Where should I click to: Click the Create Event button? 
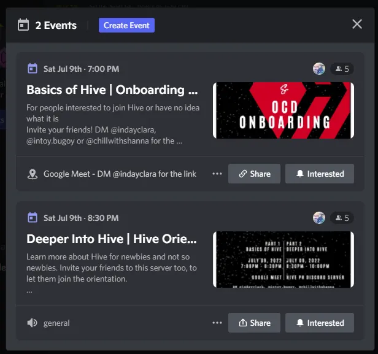(x=126, y=25)
